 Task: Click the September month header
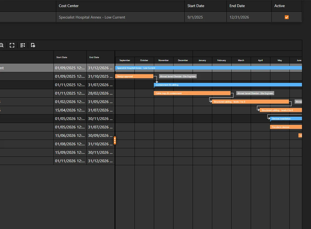(x=125, y=60)
